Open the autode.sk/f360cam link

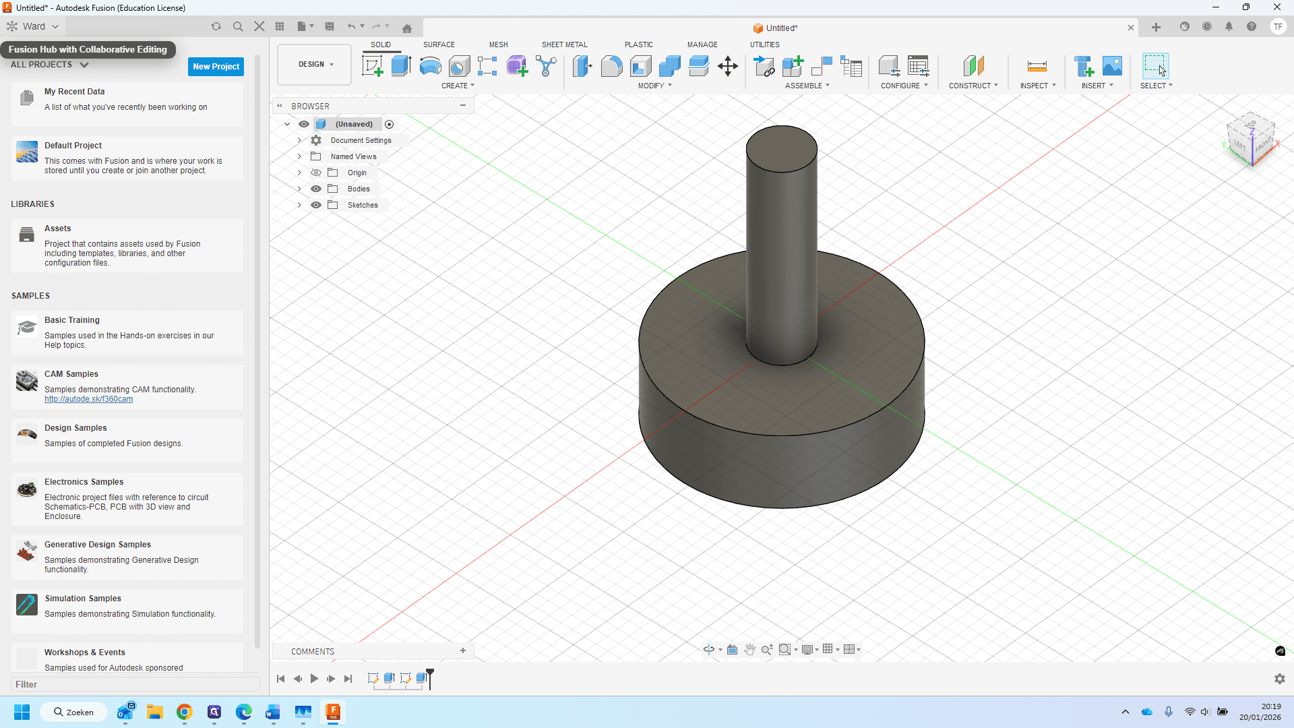[x=89, y=399]
